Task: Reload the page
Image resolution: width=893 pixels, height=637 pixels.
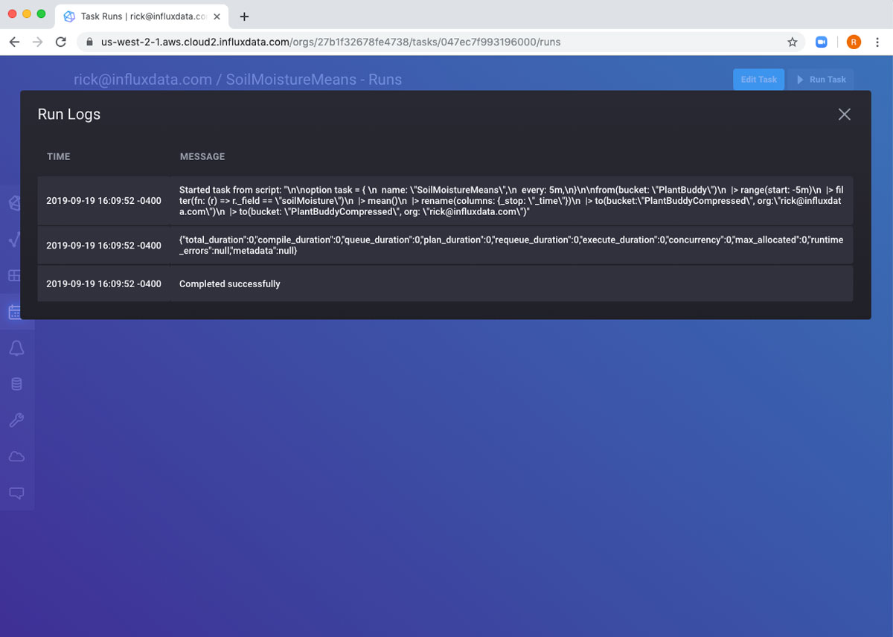Action: tap(61, 42)
